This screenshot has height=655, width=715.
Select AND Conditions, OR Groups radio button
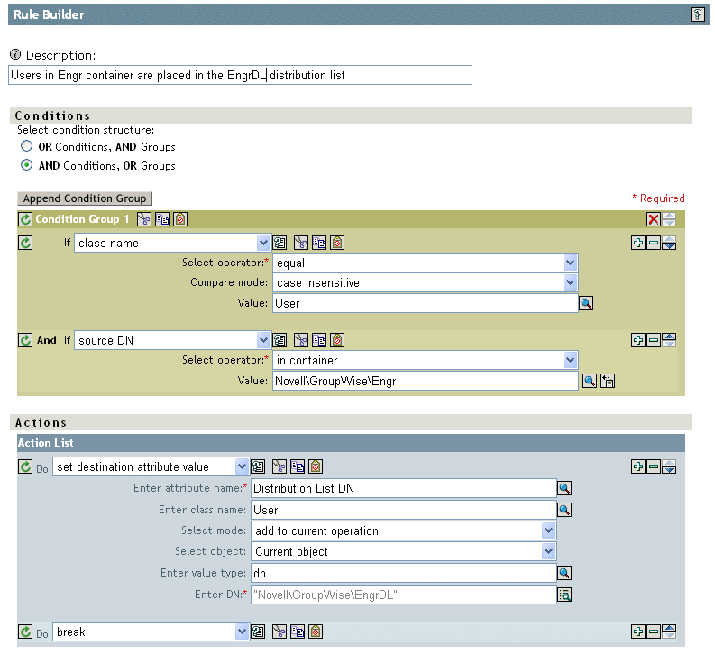[27, 166]
